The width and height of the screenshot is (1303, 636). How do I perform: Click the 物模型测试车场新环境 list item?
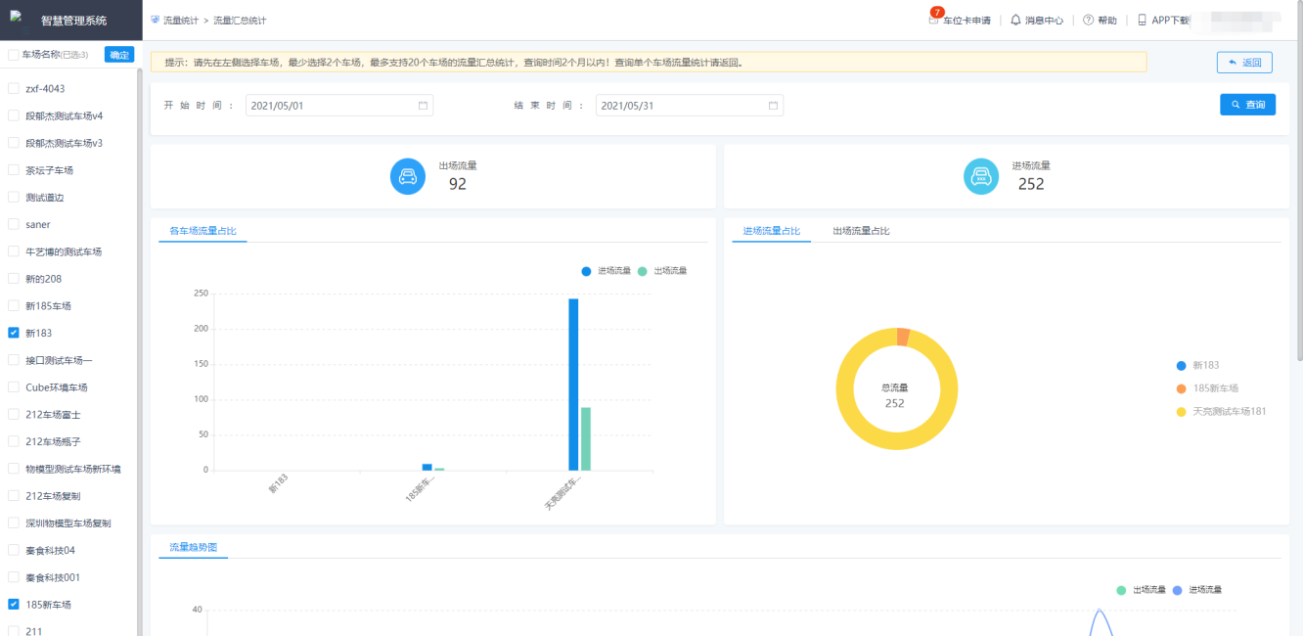(73, 469)
